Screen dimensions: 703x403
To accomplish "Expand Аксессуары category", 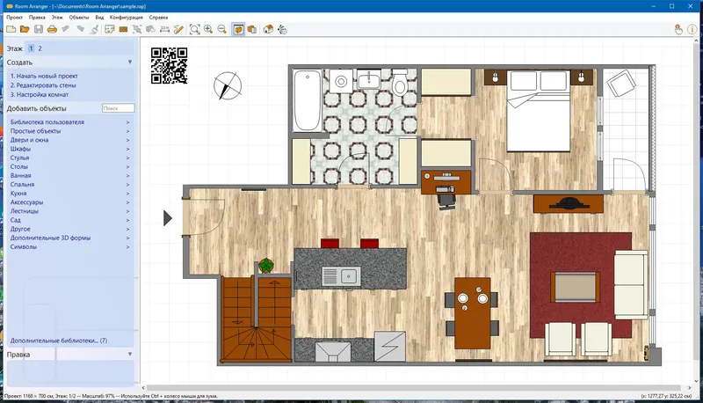I will pyautogui.click(x=70, y=202).
